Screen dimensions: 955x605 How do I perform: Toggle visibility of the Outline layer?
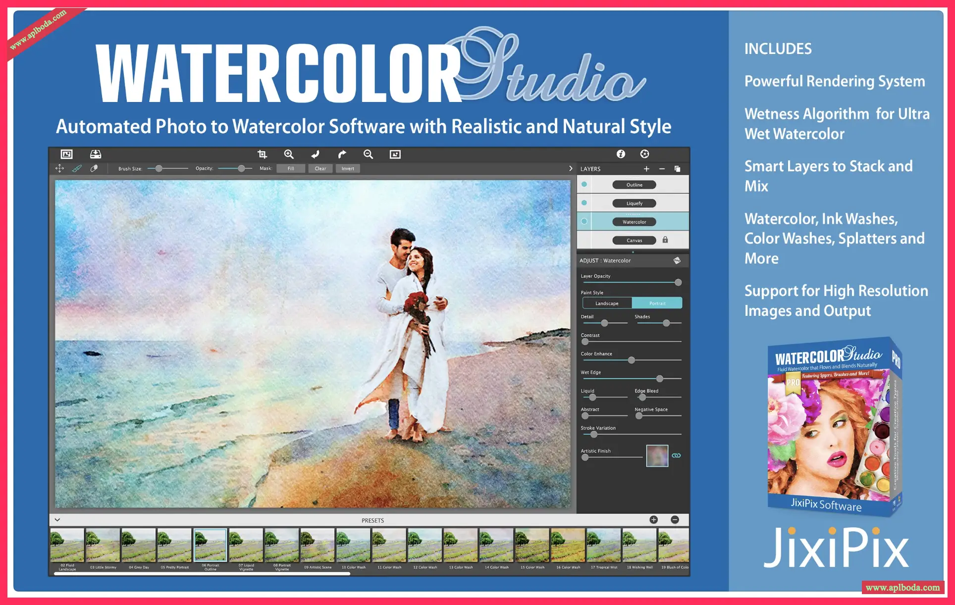point(584,184)
